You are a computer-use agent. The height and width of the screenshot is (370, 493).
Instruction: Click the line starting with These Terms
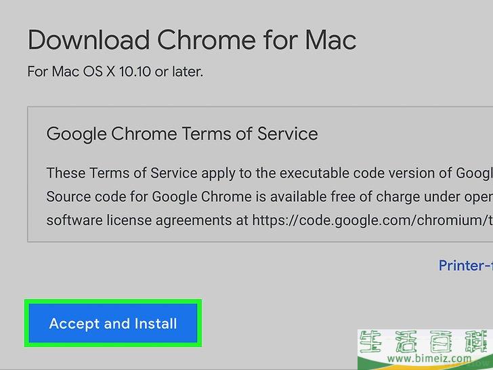[x=270, y=173]
